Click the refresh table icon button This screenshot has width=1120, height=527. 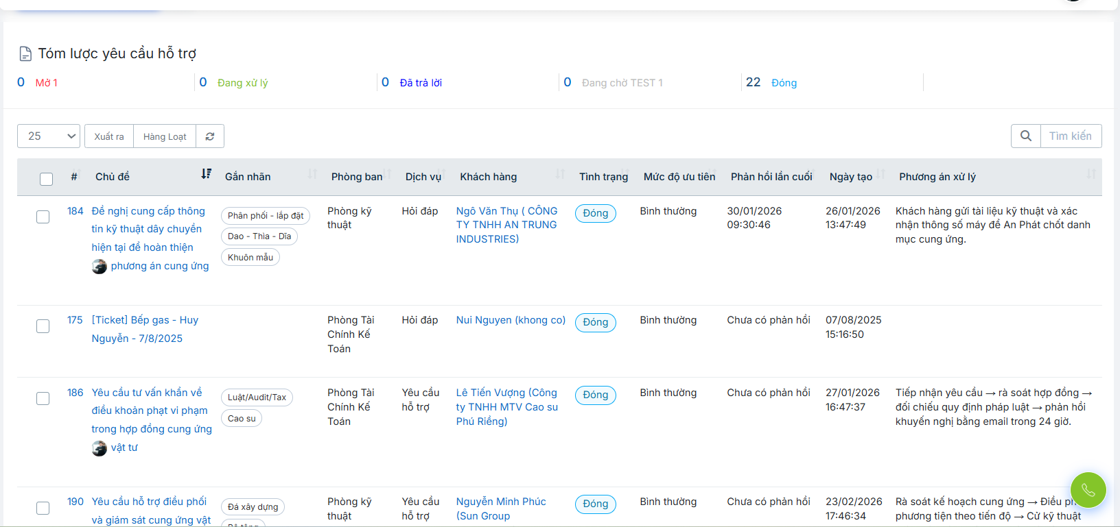[x=210, y=136]
